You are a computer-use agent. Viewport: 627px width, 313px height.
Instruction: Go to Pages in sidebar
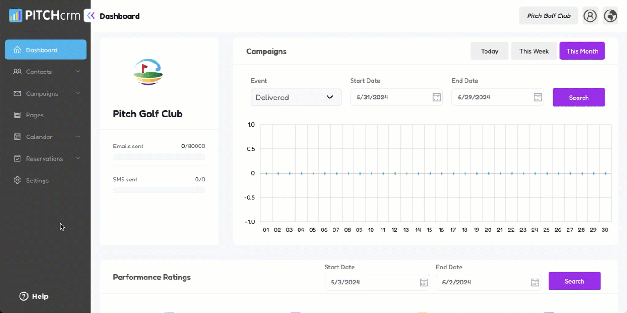(x=34, y=115)
